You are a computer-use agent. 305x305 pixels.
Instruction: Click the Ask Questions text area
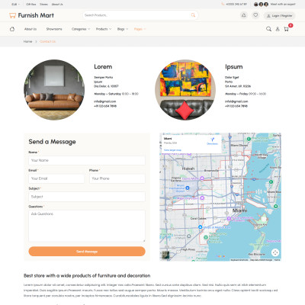click(87, 226)
